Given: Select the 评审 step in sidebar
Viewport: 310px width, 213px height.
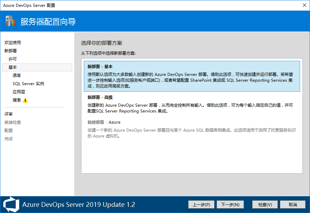Looking at the screenshot, I should 9,114.
